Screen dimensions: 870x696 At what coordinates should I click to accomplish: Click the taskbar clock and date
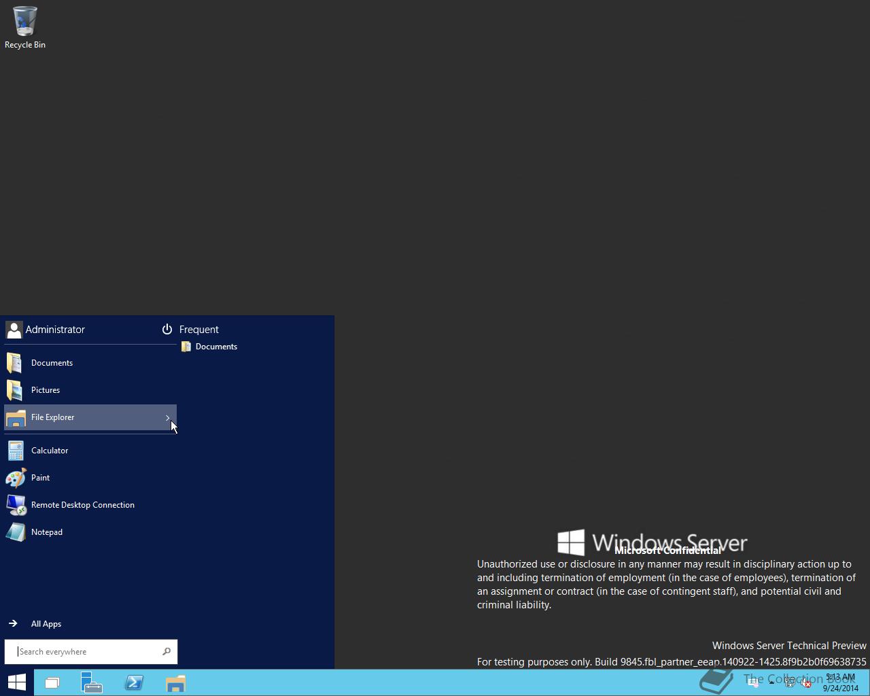click(841, 682)
